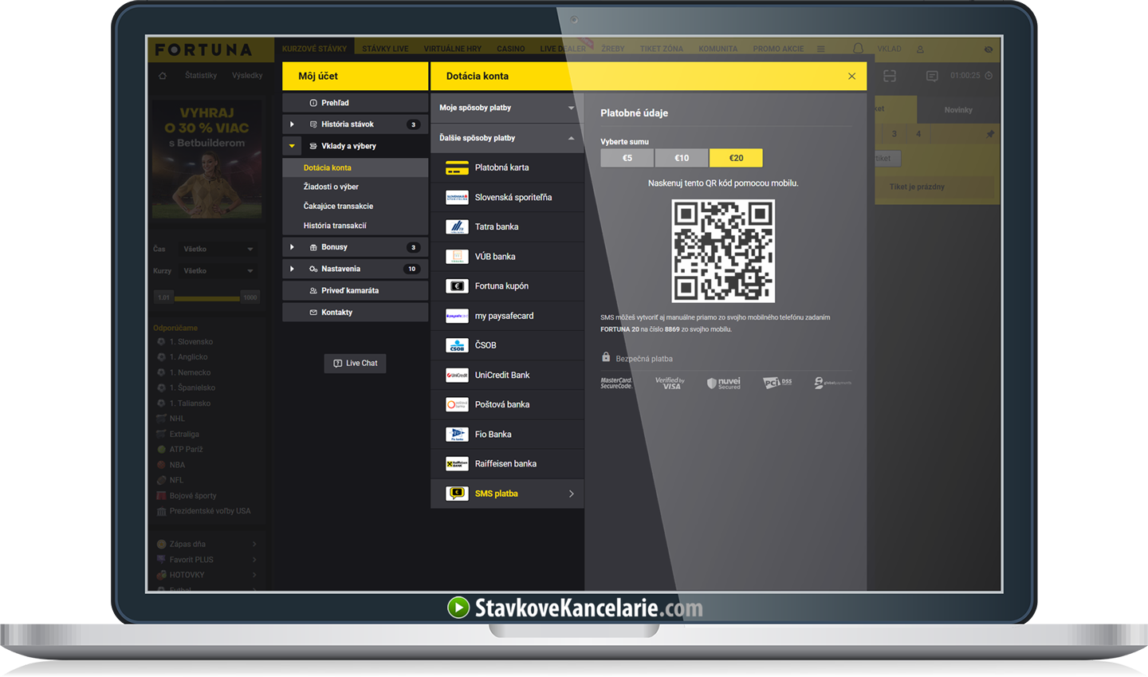Click the clock icon beside 01:00:25
The image size is (1148, 677).
(989, 76)
